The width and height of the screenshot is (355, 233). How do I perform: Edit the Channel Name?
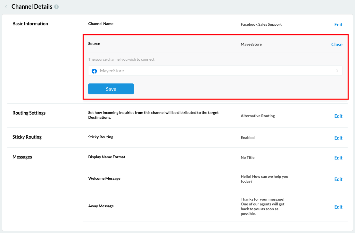[x=338, y=24]
